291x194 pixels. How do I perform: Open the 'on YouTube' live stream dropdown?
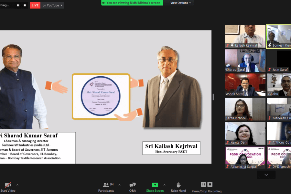coord(53,5)
